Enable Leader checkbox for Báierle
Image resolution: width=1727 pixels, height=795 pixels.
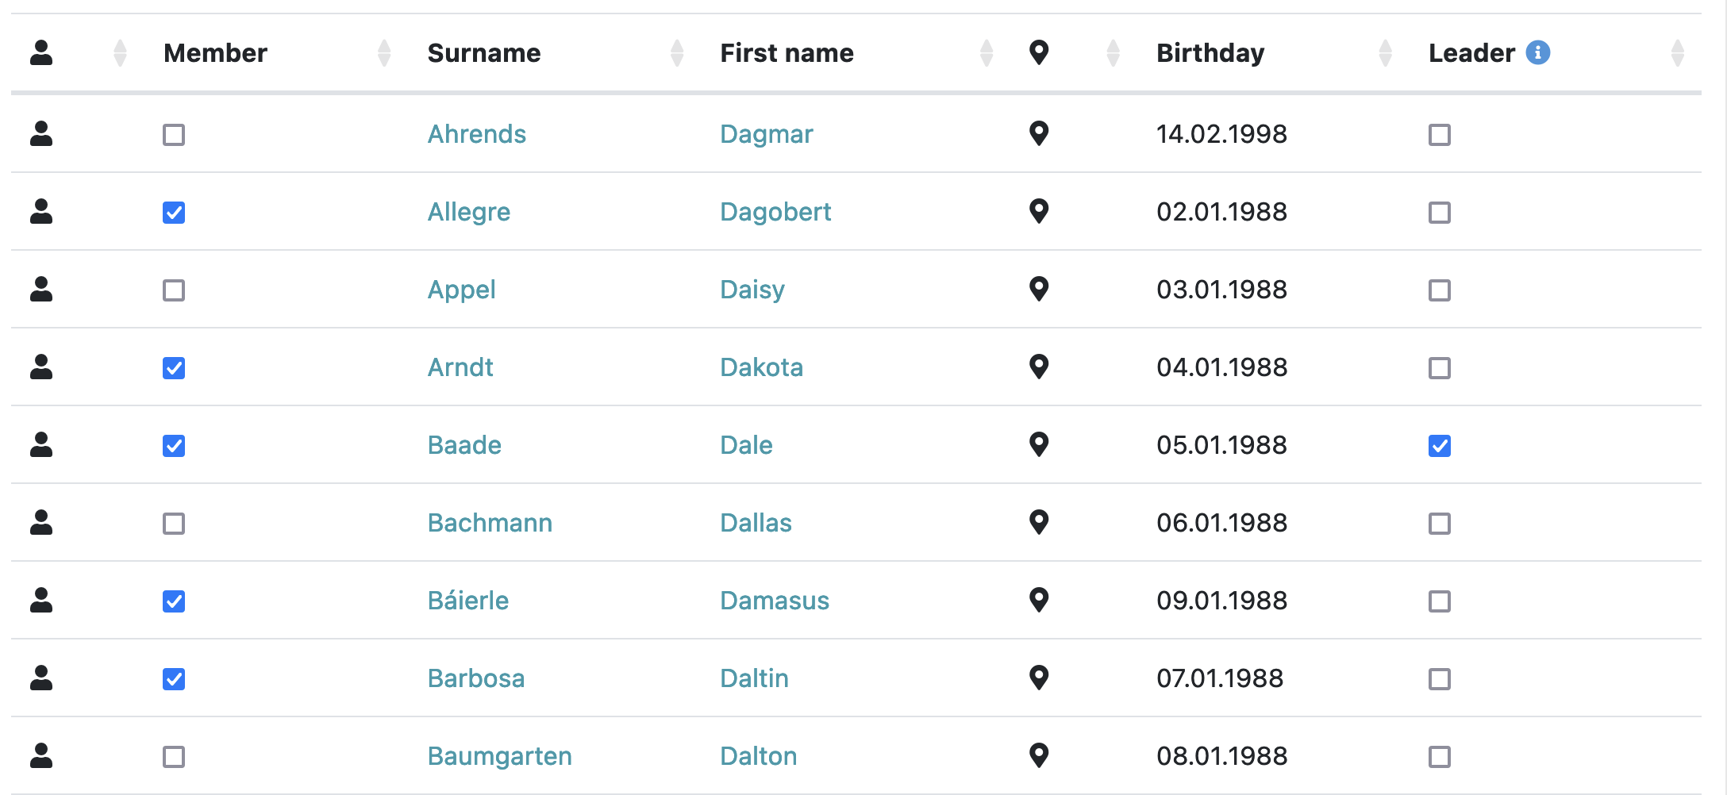pos(1439,601)
